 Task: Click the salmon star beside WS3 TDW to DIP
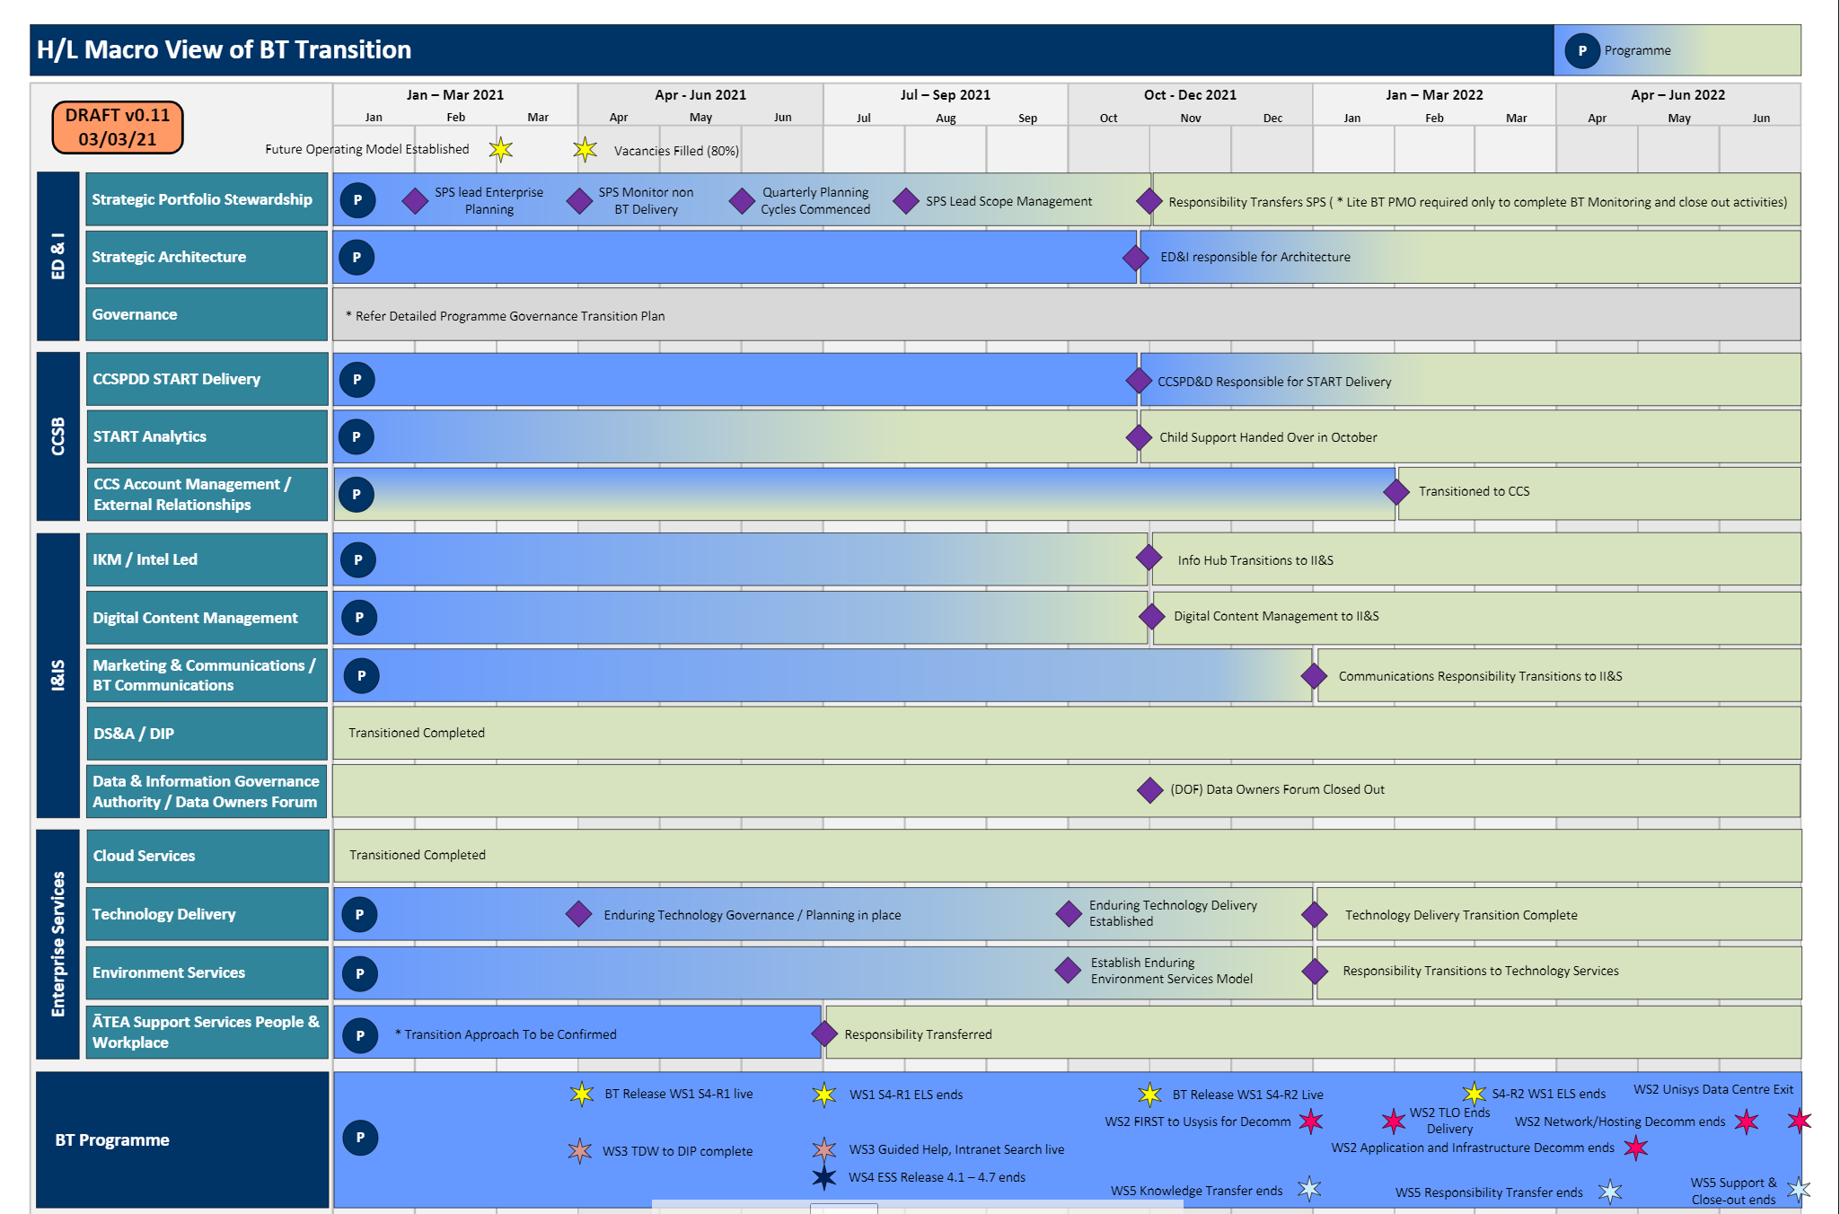click(x=580, y=1150)
